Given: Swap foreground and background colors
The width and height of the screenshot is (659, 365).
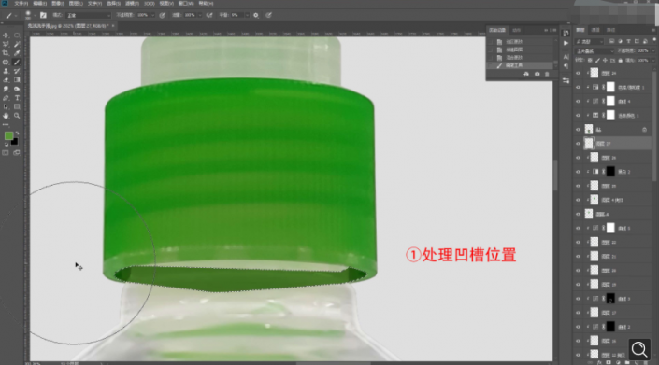Looking at the screenshot, I should (x=17, y=133).
